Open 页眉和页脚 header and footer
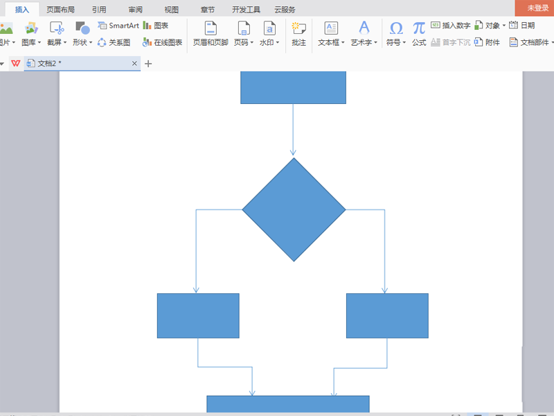This screenshot has height=416, width=554. (x=211, y=34)
